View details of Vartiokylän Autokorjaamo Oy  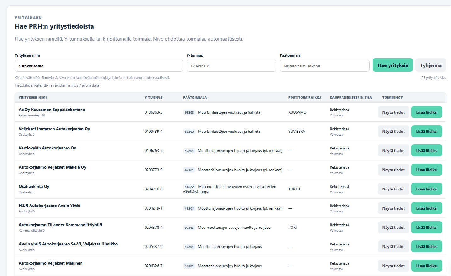(x=393, y=150)
